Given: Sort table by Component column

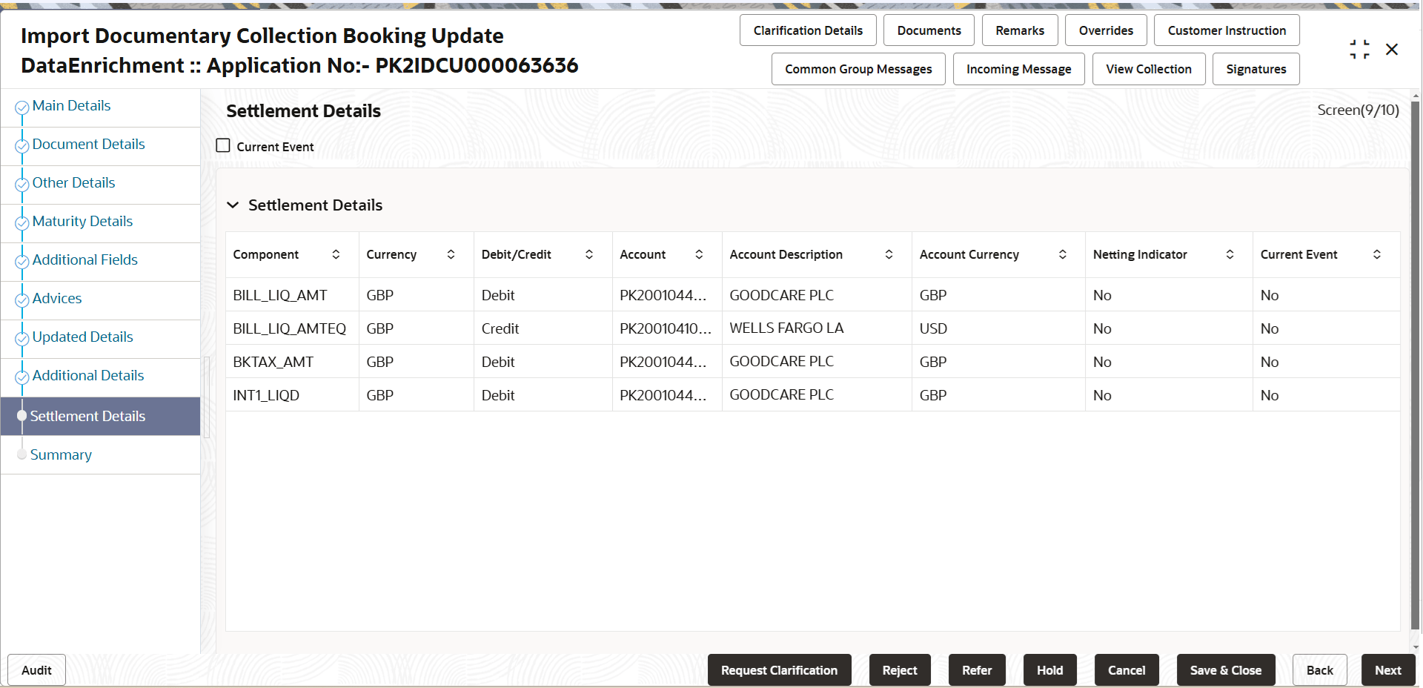Looking at the screenshot, I should 336,254.
